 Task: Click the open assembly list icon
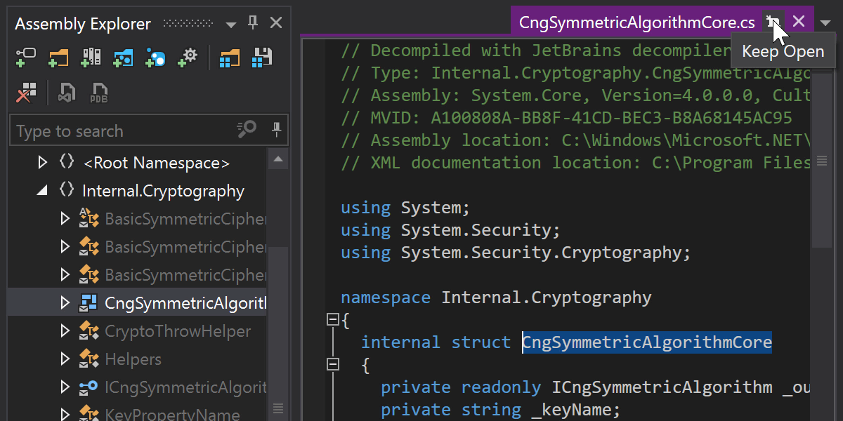pyautogui.click(x=228, y=58)
